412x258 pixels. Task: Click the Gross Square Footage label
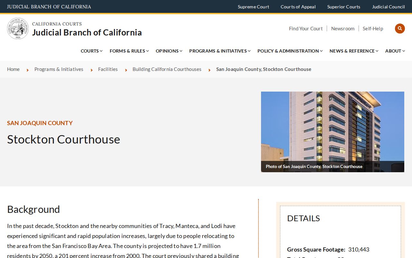316,250
